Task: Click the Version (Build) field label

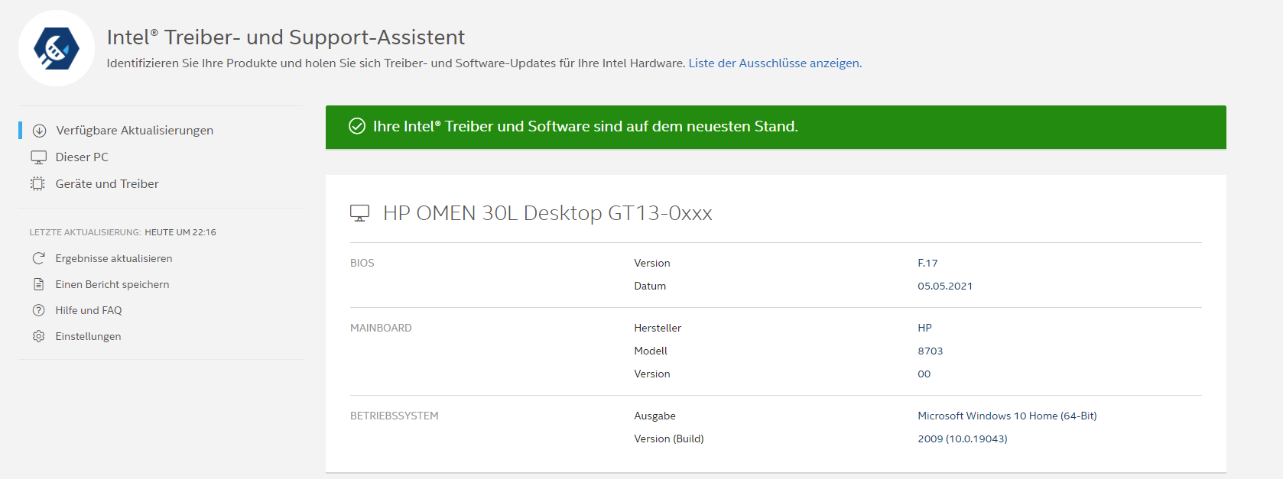Action: click(x=669, y=439)
